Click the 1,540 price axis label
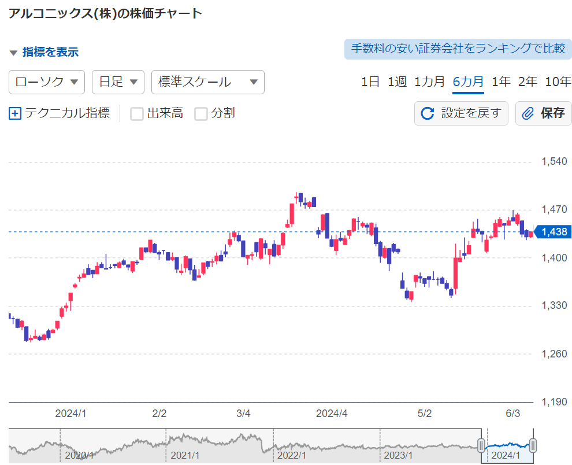 (554, 161)
